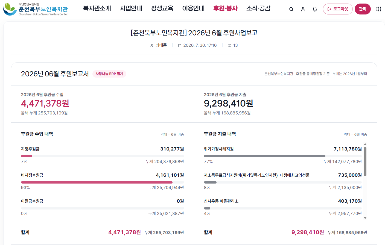Screen dimensions: 385x245
Task: Open the nine-dot apps grid menu
Action: click(379, 9)
